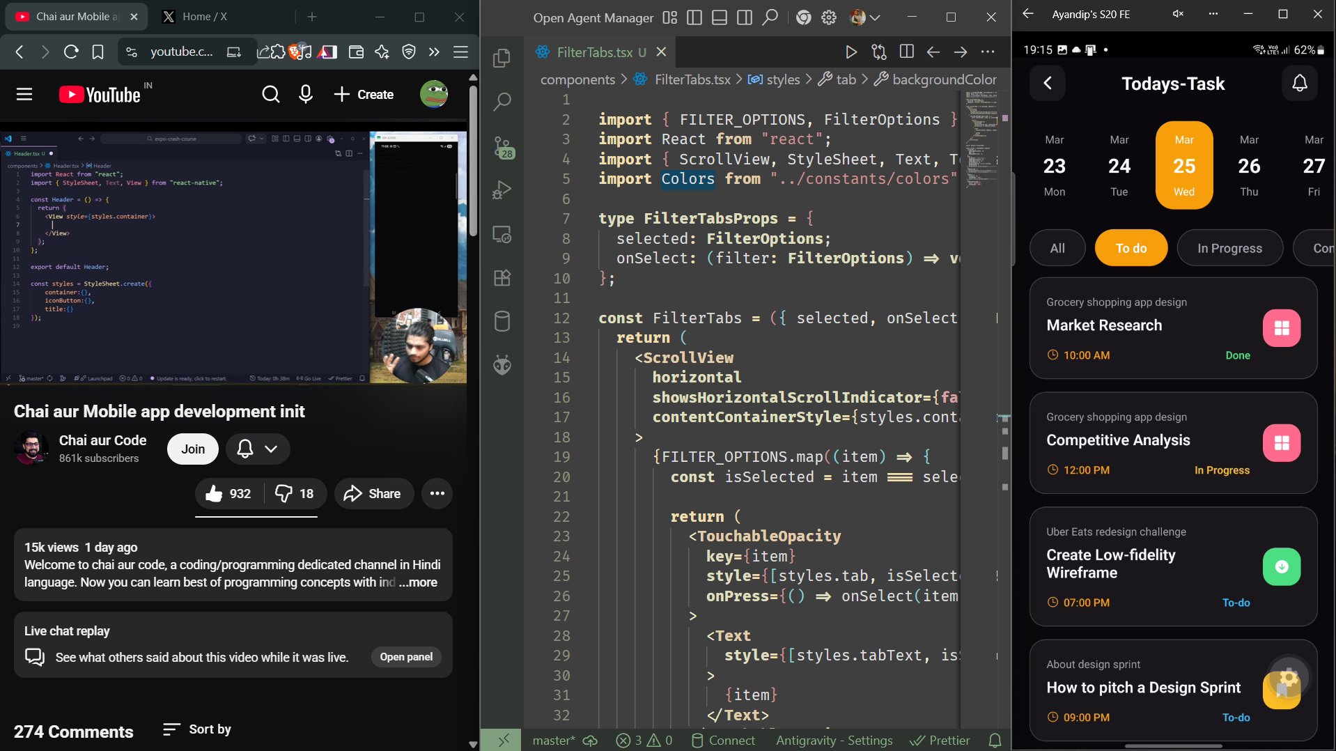The image size is (1336, 751).
Task: Select Mar 26 Thu in date strip
Action: click(1248, 166)
